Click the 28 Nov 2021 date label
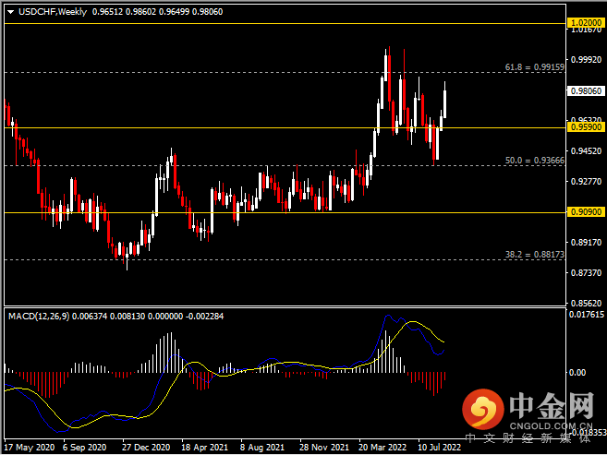The image size is (607, 455). [x=324, y=448]
